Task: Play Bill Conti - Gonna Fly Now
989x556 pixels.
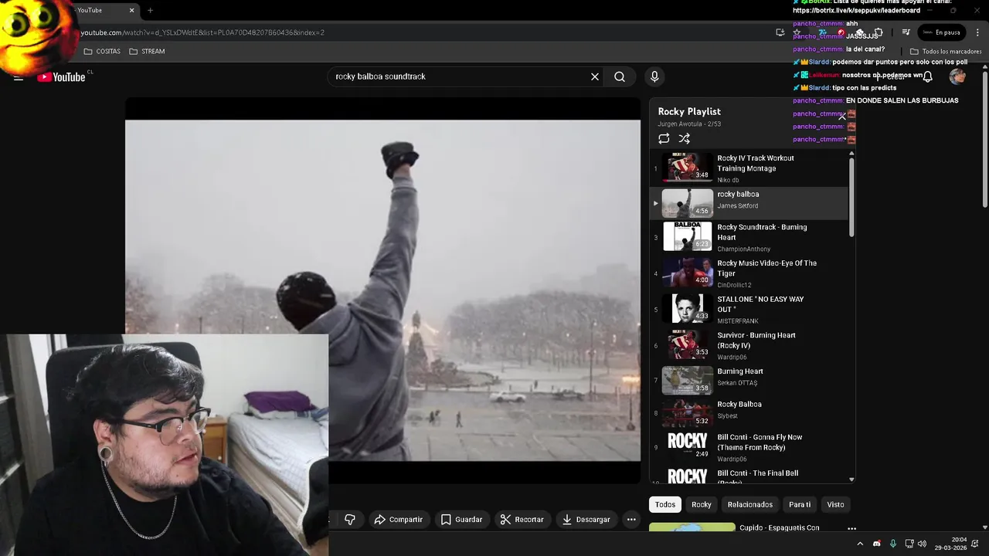Action: 749,447
